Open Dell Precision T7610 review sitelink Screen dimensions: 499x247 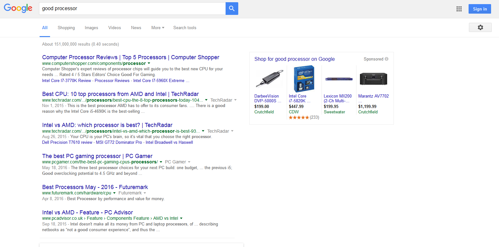pos(67,142)
